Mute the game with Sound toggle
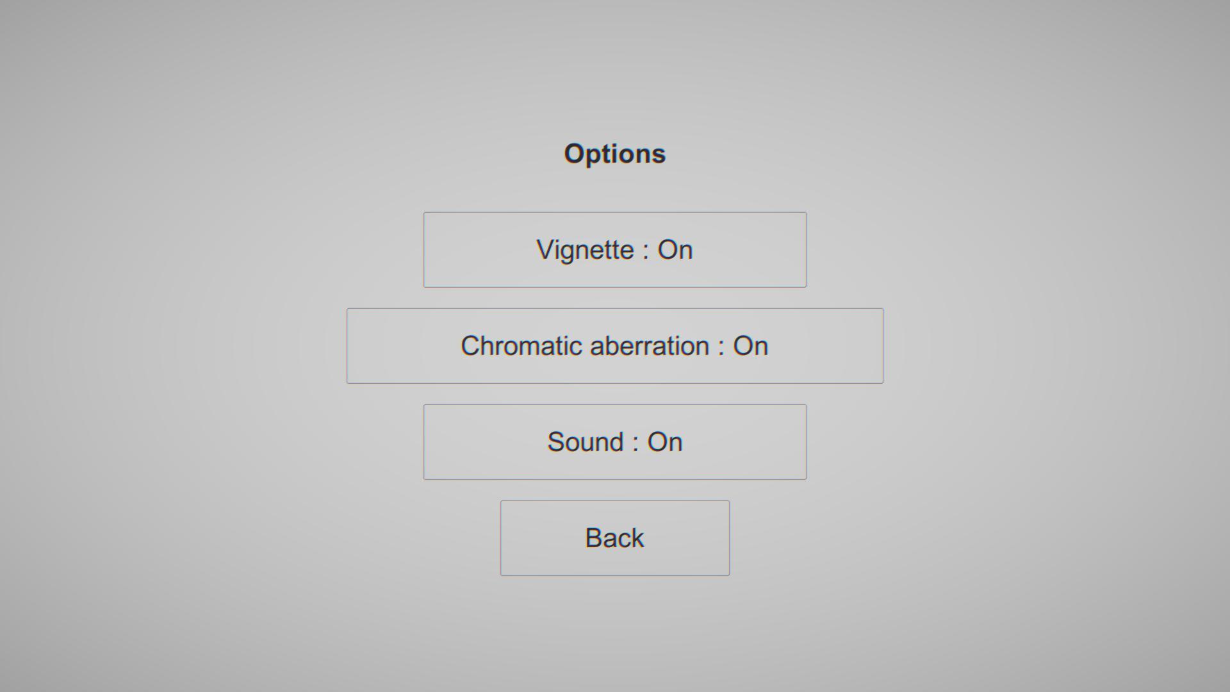Viewport: 1230px width, 692px height. [x=615, y=442]
